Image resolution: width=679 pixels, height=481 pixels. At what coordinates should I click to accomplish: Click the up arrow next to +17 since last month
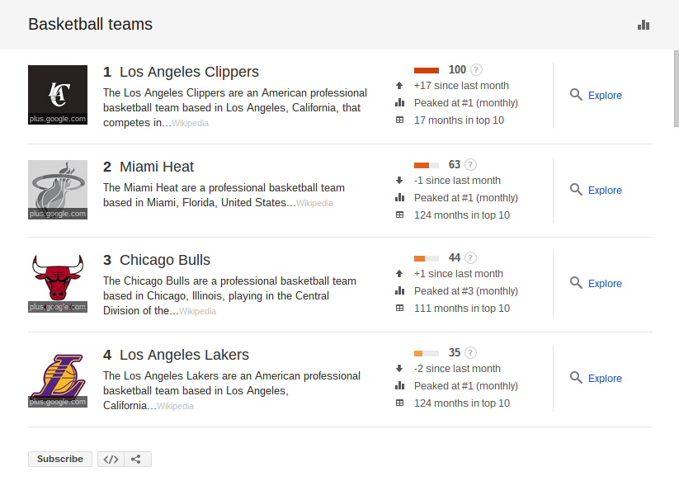399,86
